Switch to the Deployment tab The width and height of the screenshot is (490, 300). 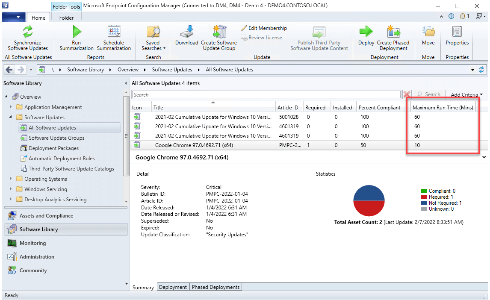coord(173,287)
